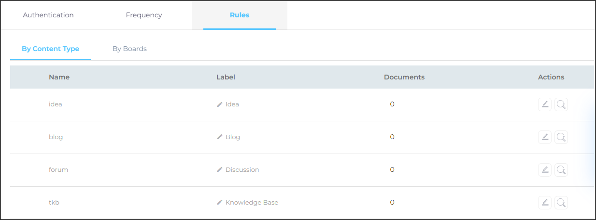Image resolution: width=596 pixels, height=220 pixels.
Task: Click the Documents column header
Action: [x=404, y=77]
